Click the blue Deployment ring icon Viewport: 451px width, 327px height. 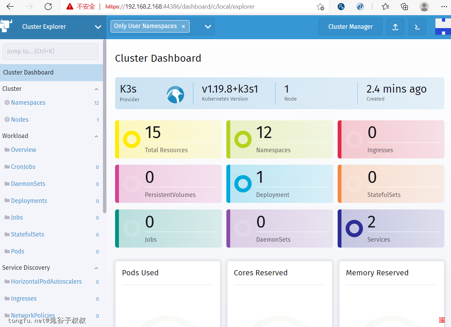coord(243,184)
